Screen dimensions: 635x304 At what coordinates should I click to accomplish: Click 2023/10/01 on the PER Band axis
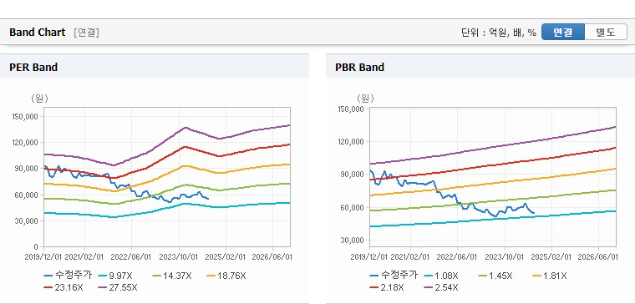point(179,256)
